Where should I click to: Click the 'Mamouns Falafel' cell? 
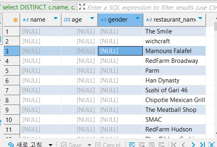174,51
